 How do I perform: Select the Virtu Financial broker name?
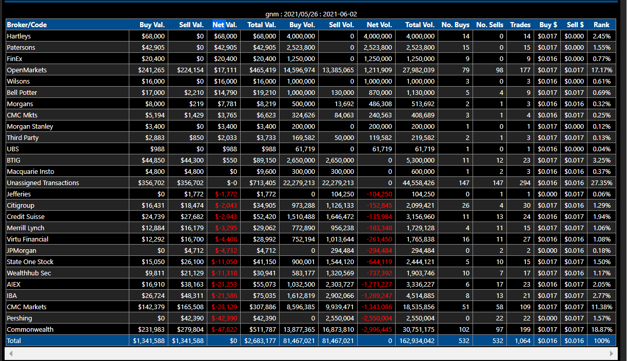tap(28, 239)
